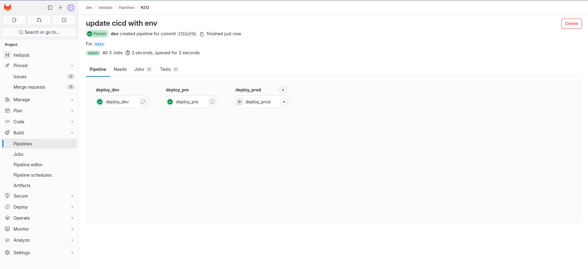
Task: Open Pipeline schedules in sidebar
Action: click(x=39, y=175)
